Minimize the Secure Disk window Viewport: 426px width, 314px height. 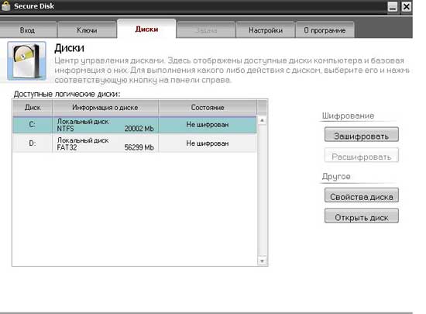tap(393, 6)
